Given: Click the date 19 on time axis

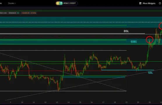Looking at the screenshot, I should click(126, 102).
